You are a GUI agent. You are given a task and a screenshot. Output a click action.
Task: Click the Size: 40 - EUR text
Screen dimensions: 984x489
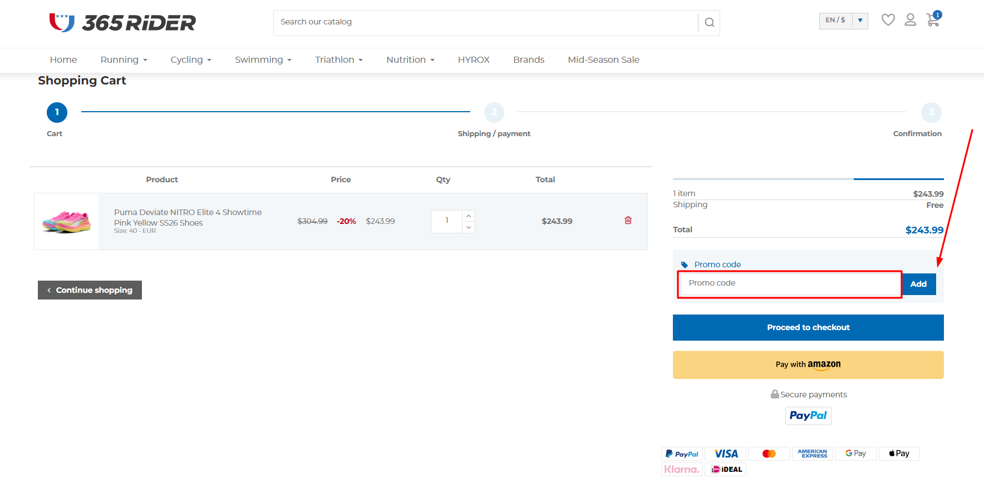(135, 231)
